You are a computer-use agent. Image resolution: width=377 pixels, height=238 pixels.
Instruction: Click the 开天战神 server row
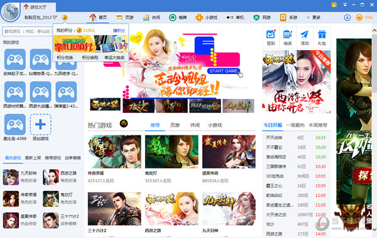[296, 138]
